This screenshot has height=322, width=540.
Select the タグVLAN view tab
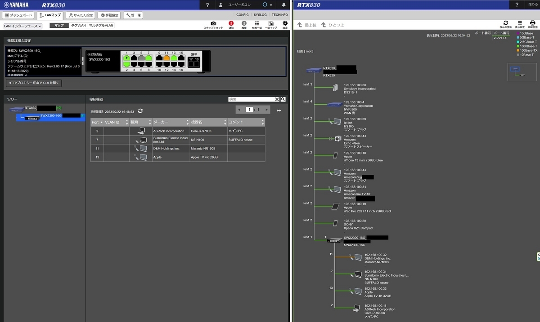78,26
